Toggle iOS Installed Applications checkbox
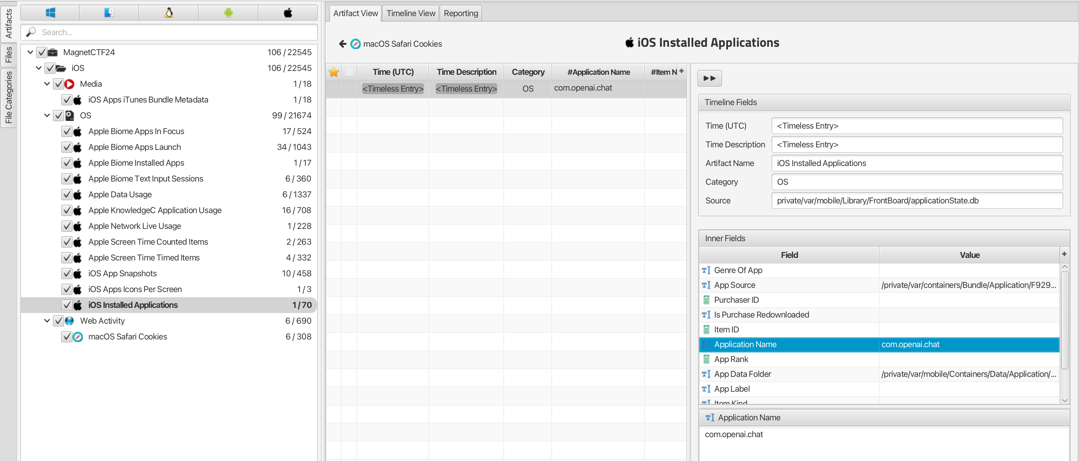This screenshot has height=461, width=1079. pyautogui.click(x=67, y=305)
